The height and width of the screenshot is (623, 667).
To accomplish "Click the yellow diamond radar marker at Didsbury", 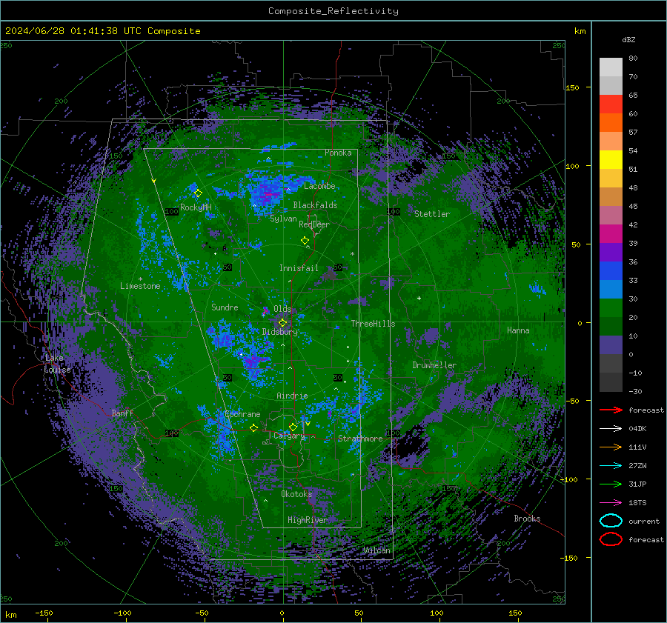I will pyautogui.click(x=282, y=323).
